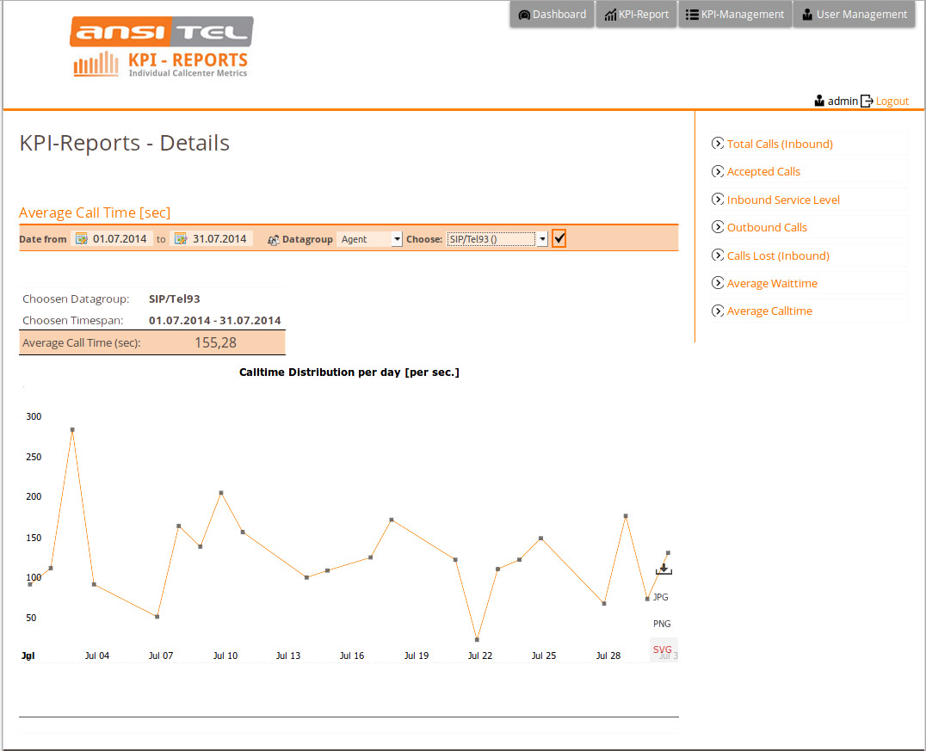Click the Datagroup people icon
This screenshot has height=751, width=926.
coord(274,240)
